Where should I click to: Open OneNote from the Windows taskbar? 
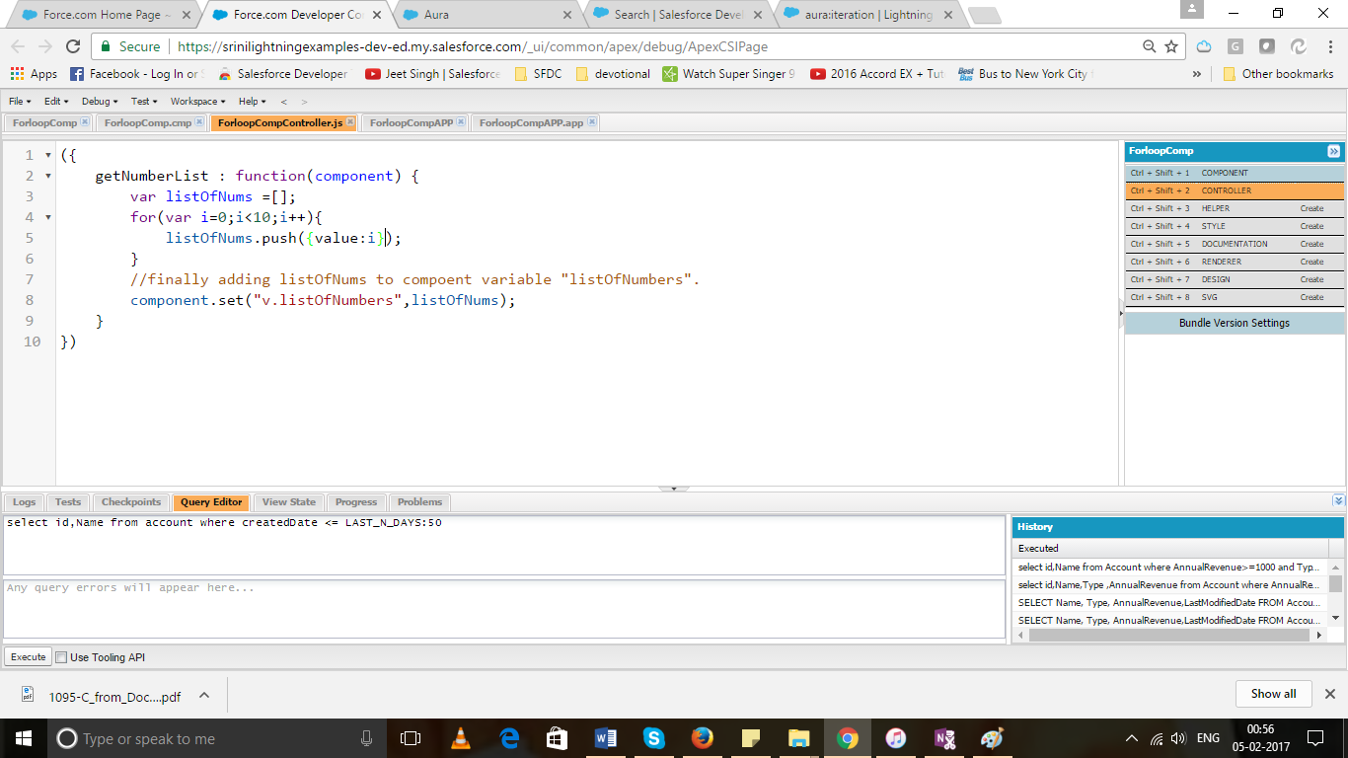(943, 737)
